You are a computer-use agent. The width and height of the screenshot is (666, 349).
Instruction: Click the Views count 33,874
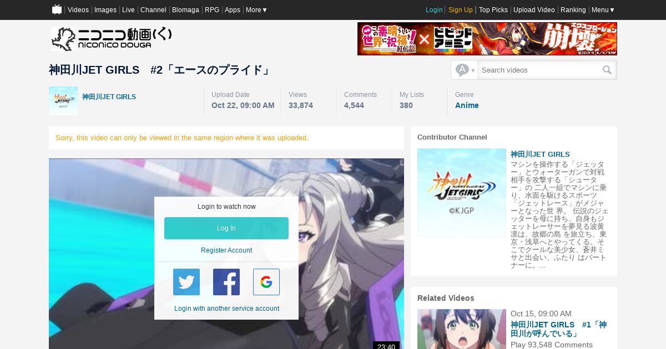[301, 105]
